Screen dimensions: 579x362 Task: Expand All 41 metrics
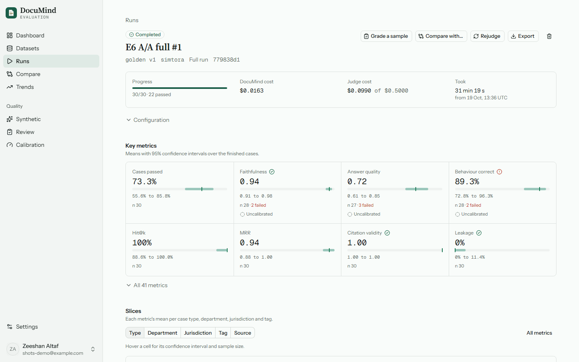click(147, 285)
